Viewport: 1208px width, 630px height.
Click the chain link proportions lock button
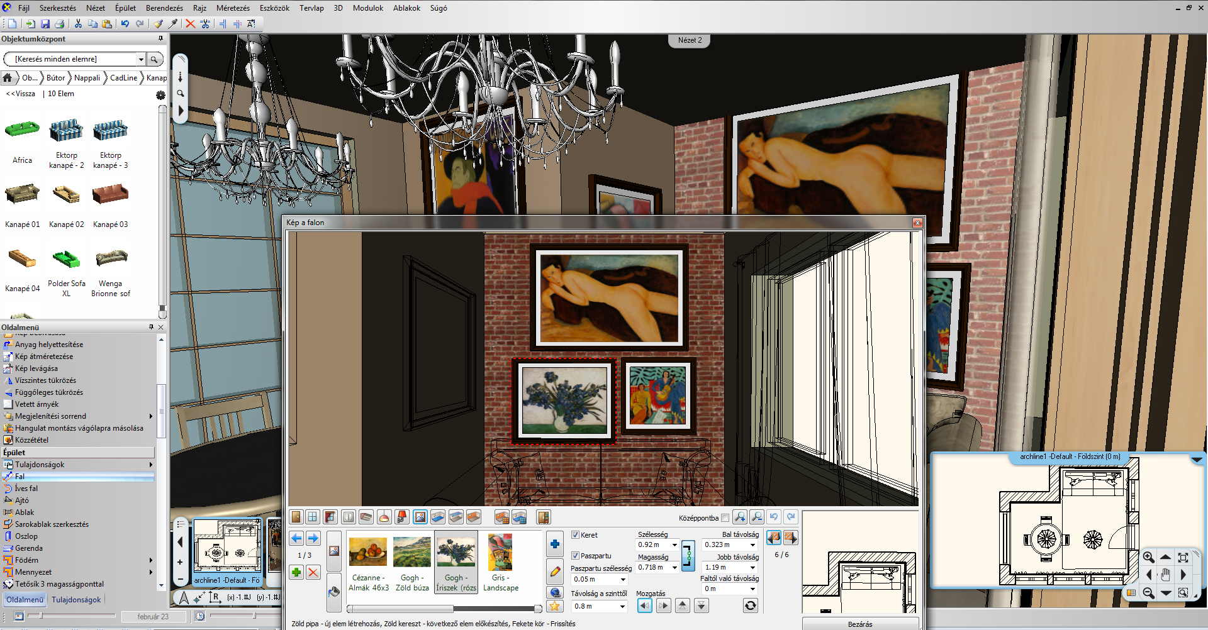[x=688, y=555]
